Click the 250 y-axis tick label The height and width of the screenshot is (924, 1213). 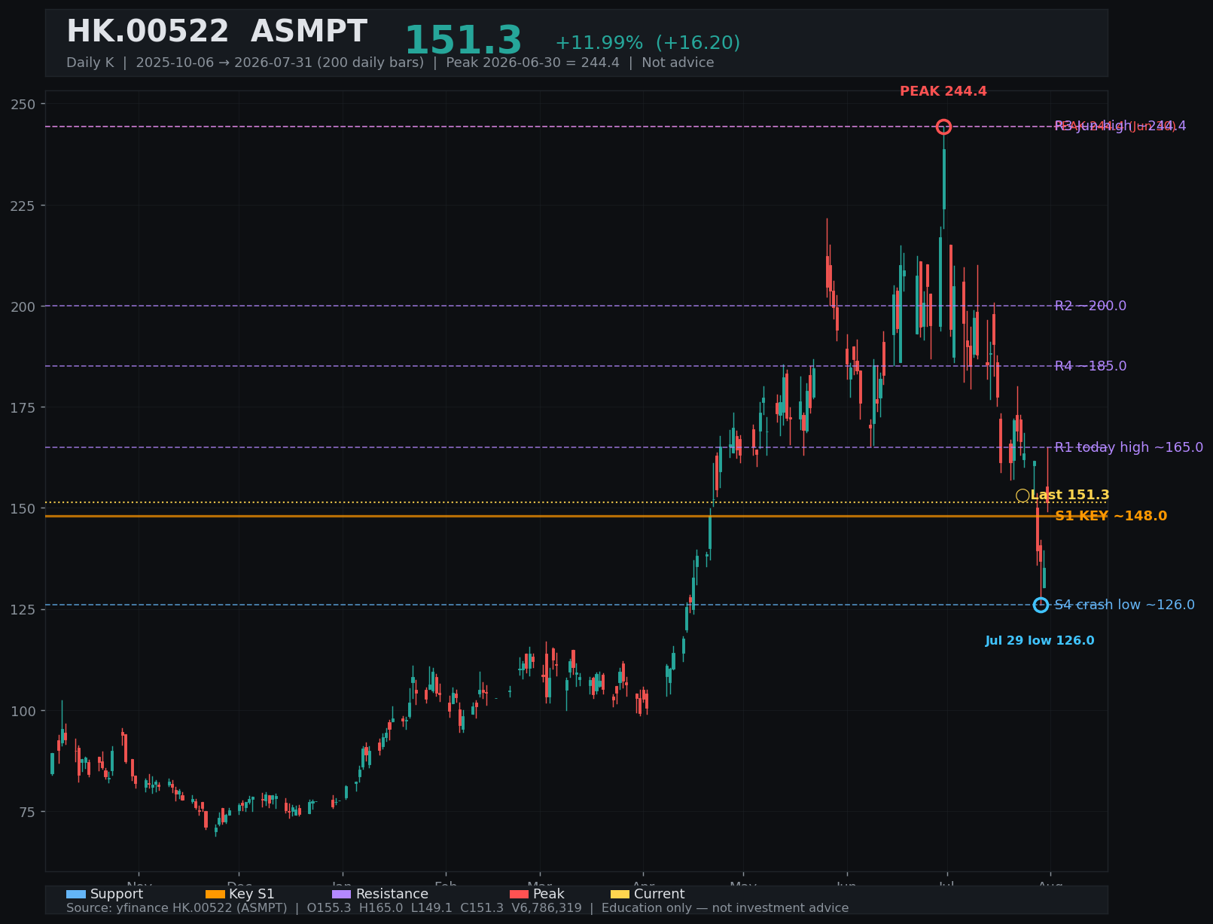[23, 104]
